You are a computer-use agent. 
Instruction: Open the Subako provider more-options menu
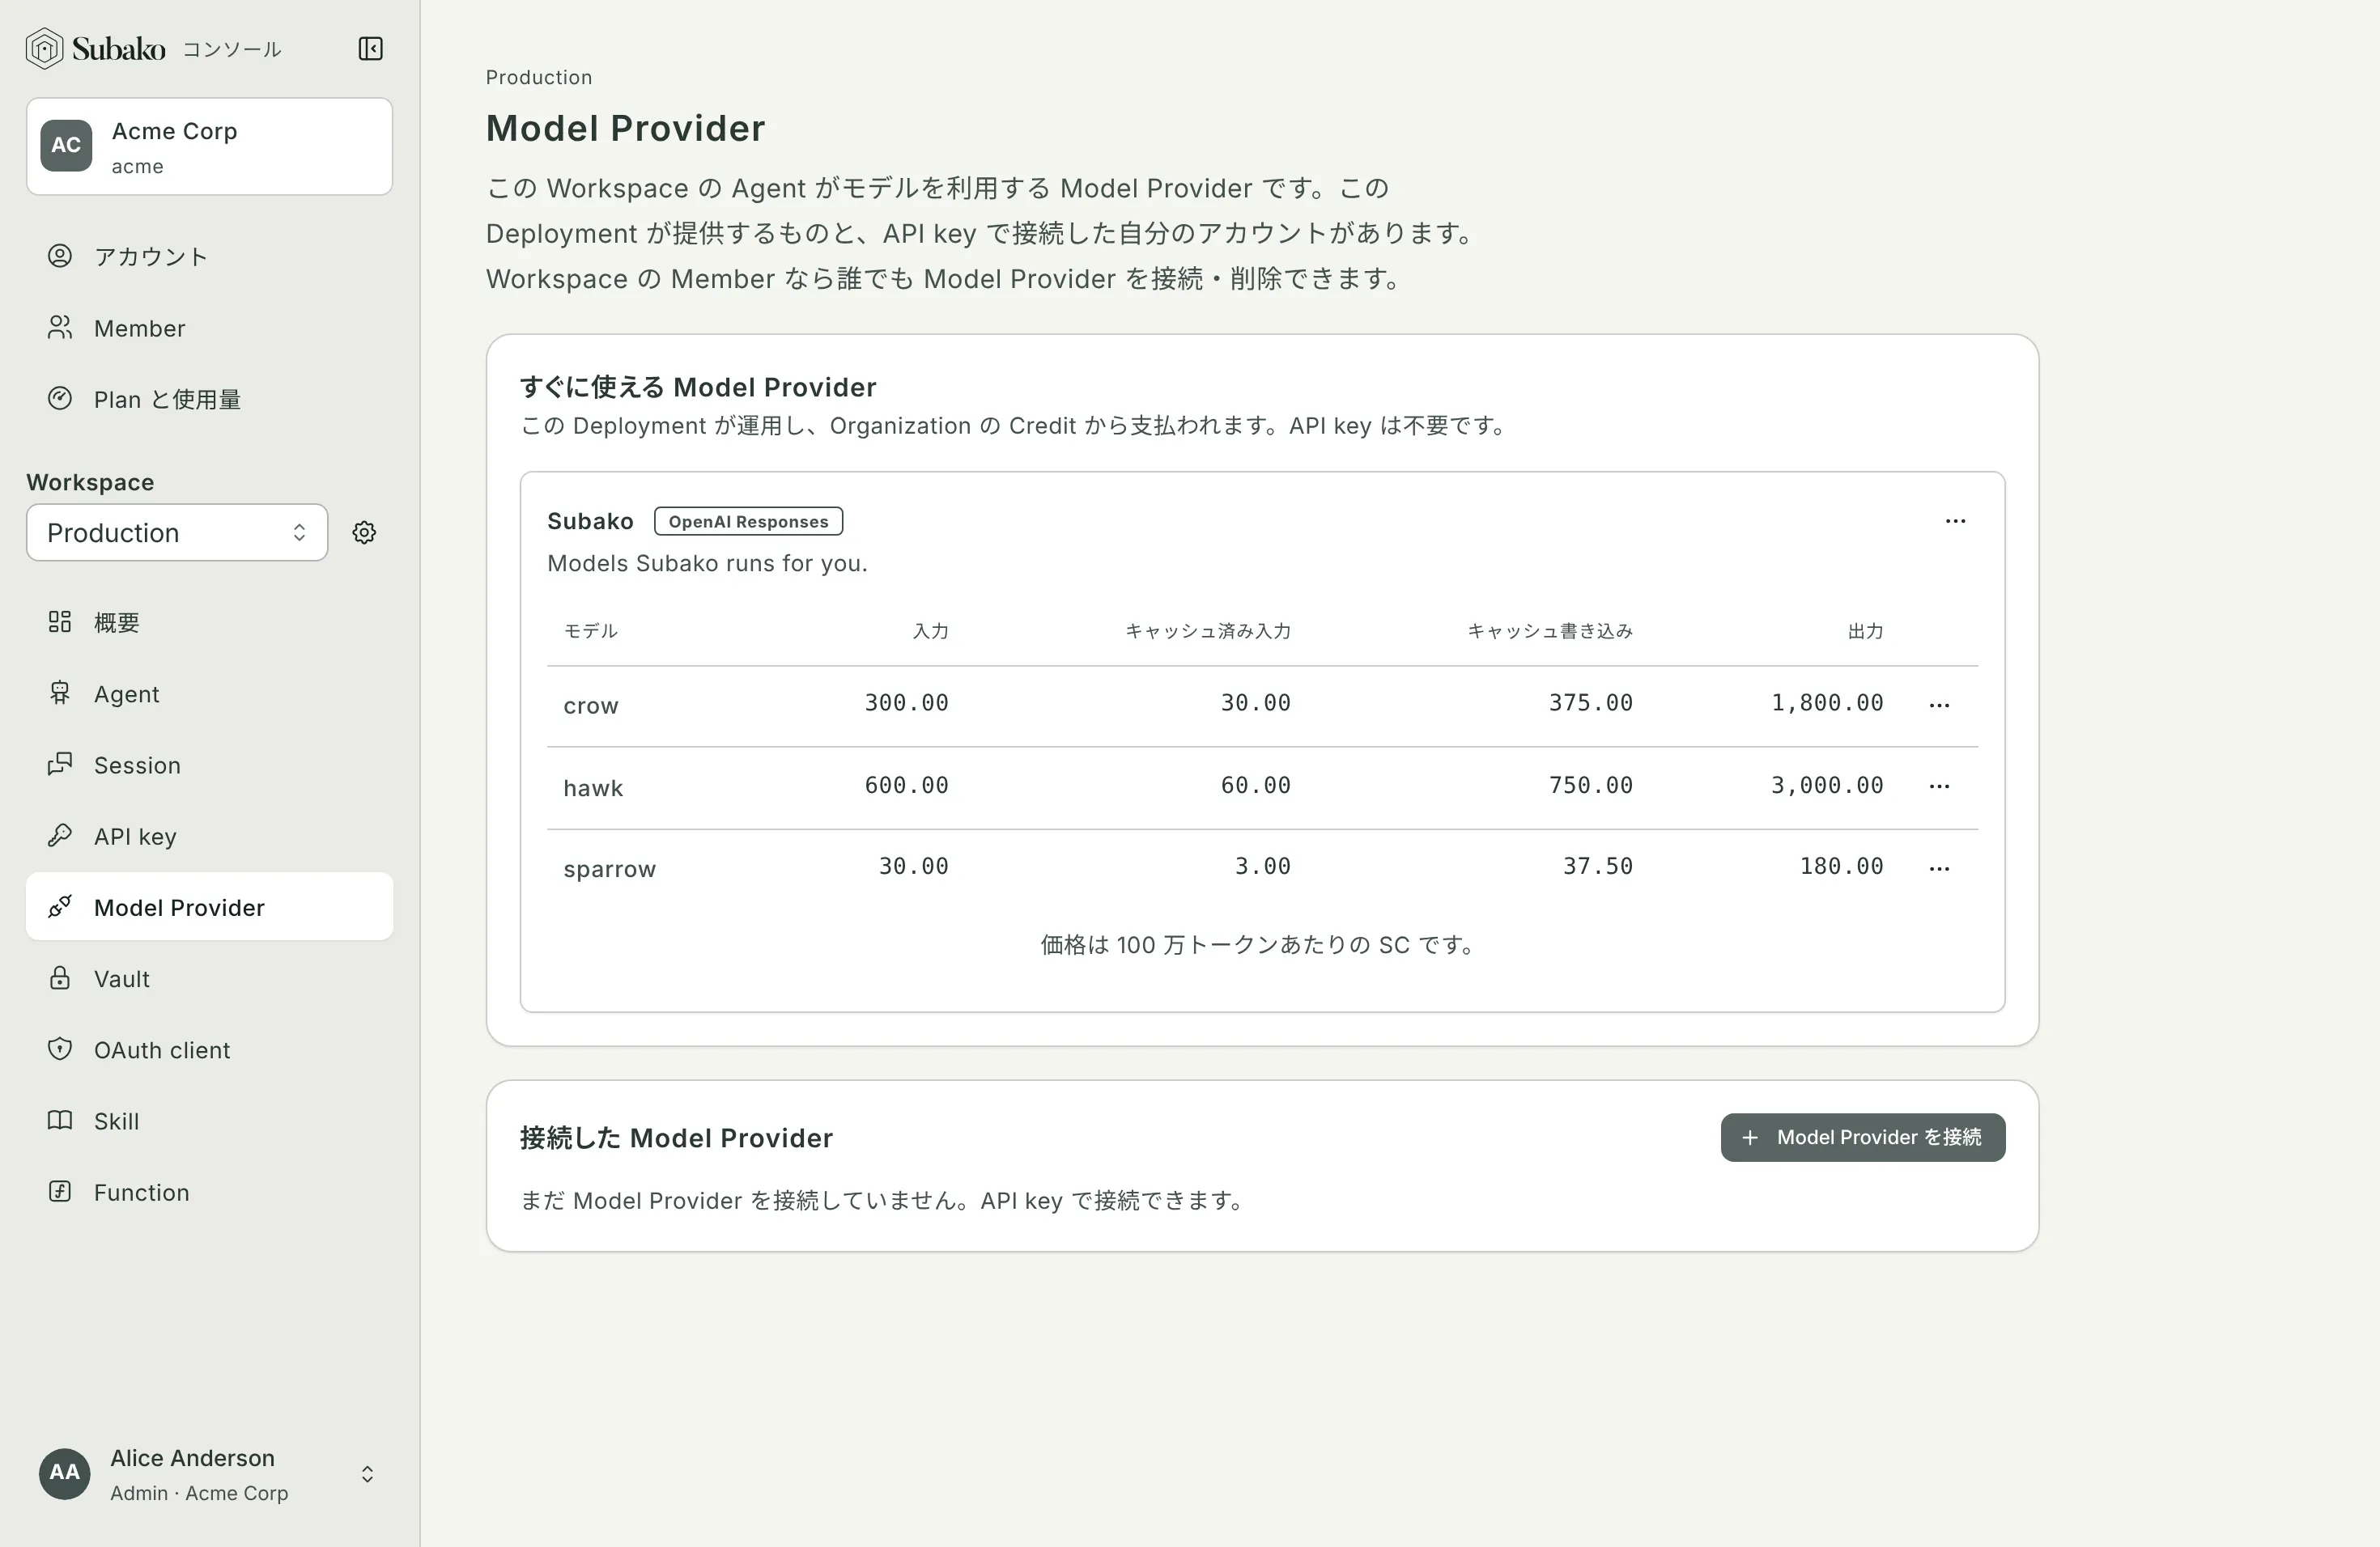1955,521
